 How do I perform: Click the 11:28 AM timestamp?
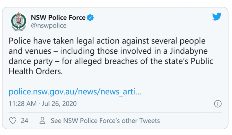tap(23, 104)
